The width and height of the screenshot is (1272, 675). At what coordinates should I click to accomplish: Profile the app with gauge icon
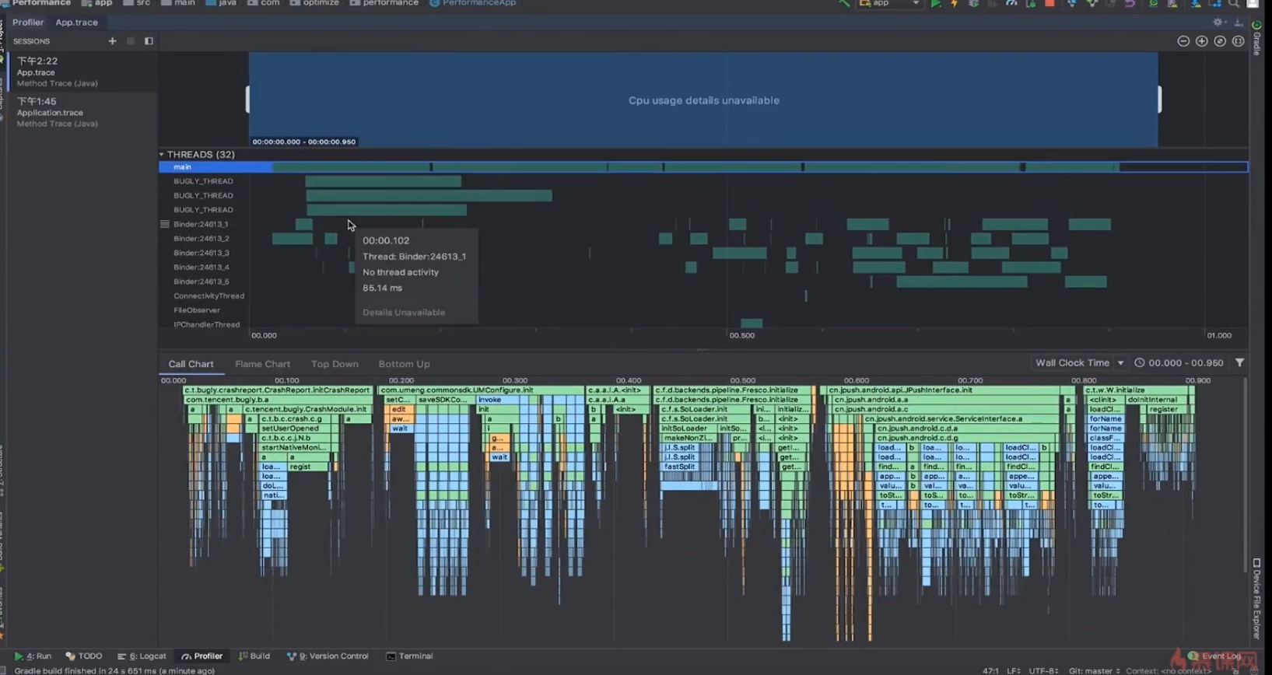click(x=1011, y=4)
